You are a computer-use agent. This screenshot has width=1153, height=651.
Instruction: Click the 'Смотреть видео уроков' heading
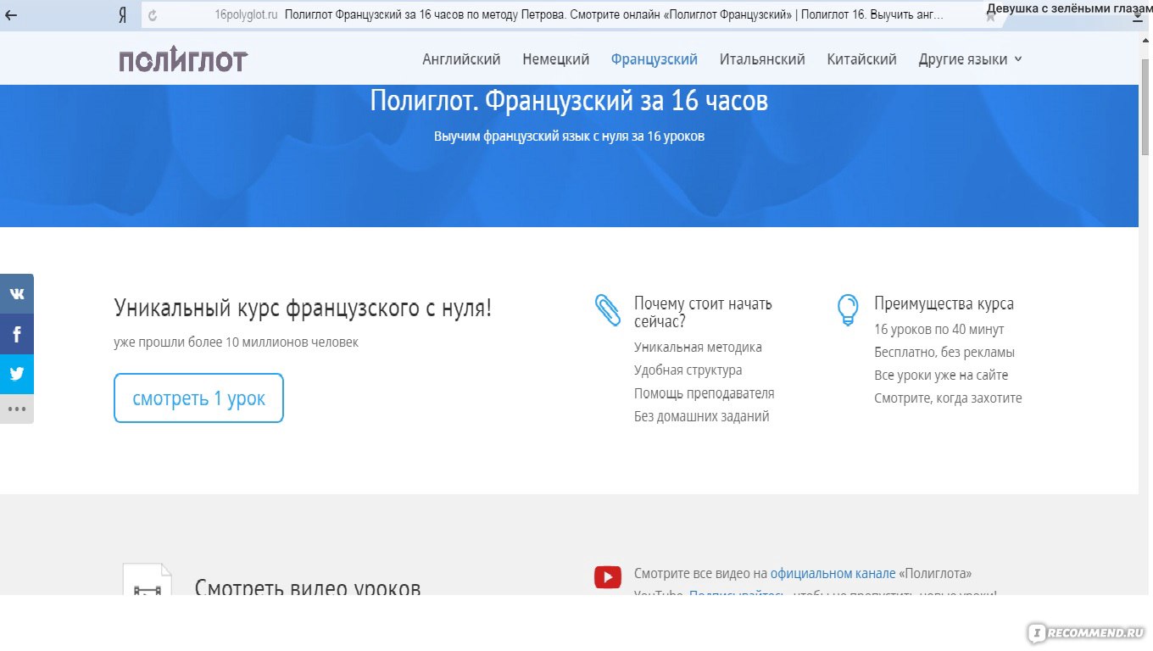(x=308, y=587)
